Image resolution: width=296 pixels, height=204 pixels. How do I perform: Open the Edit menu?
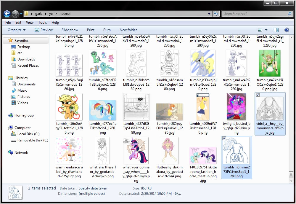(x=18, y=23)
